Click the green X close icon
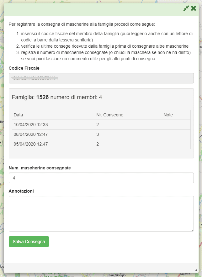 tap(193, 8)
